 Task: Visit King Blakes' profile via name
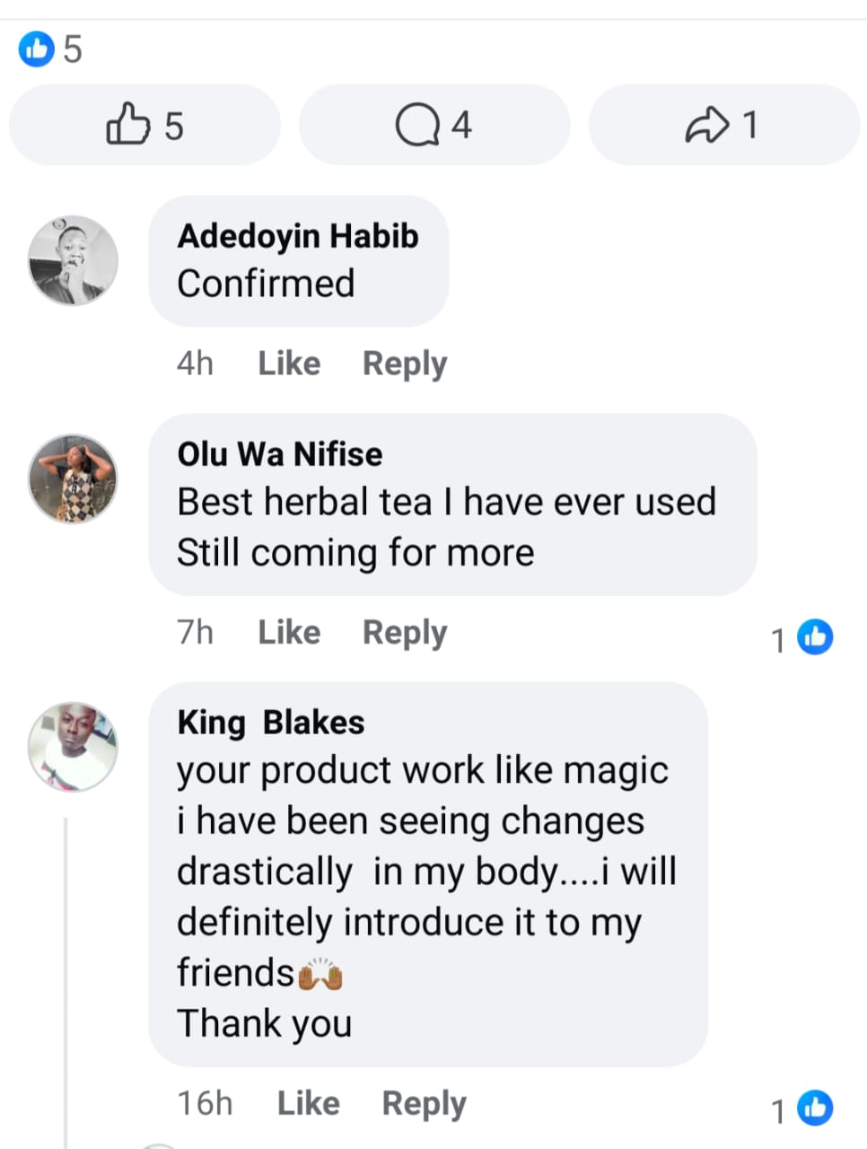(x=270, y=723)
